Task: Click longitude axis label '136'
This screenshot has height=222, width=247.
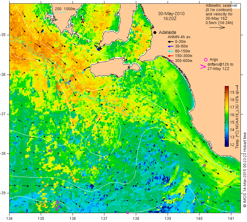Action: [x=73, y=219]
